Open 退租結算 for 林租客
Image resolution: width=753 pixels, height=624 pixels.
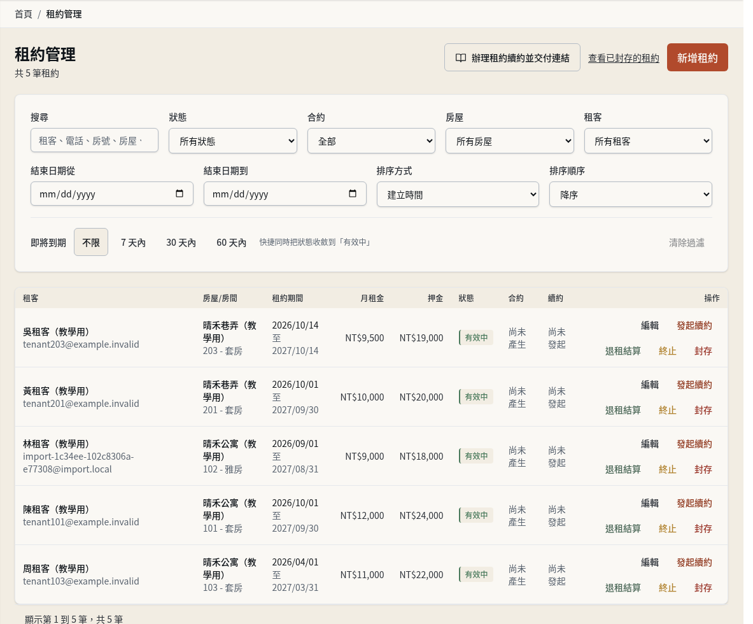coord(623,469)
